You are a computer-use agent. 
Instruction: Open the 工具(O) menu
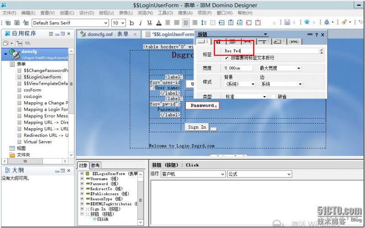click(166, 13)
